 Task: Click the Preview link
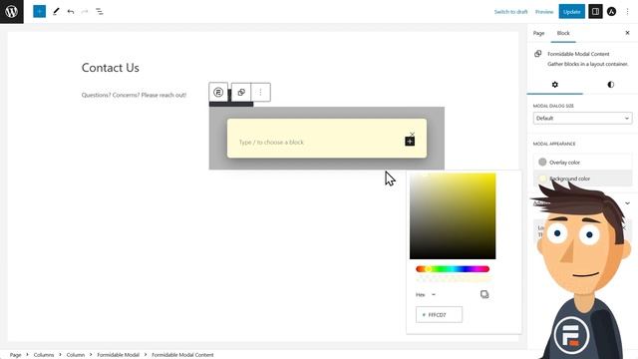pos(544,12)
